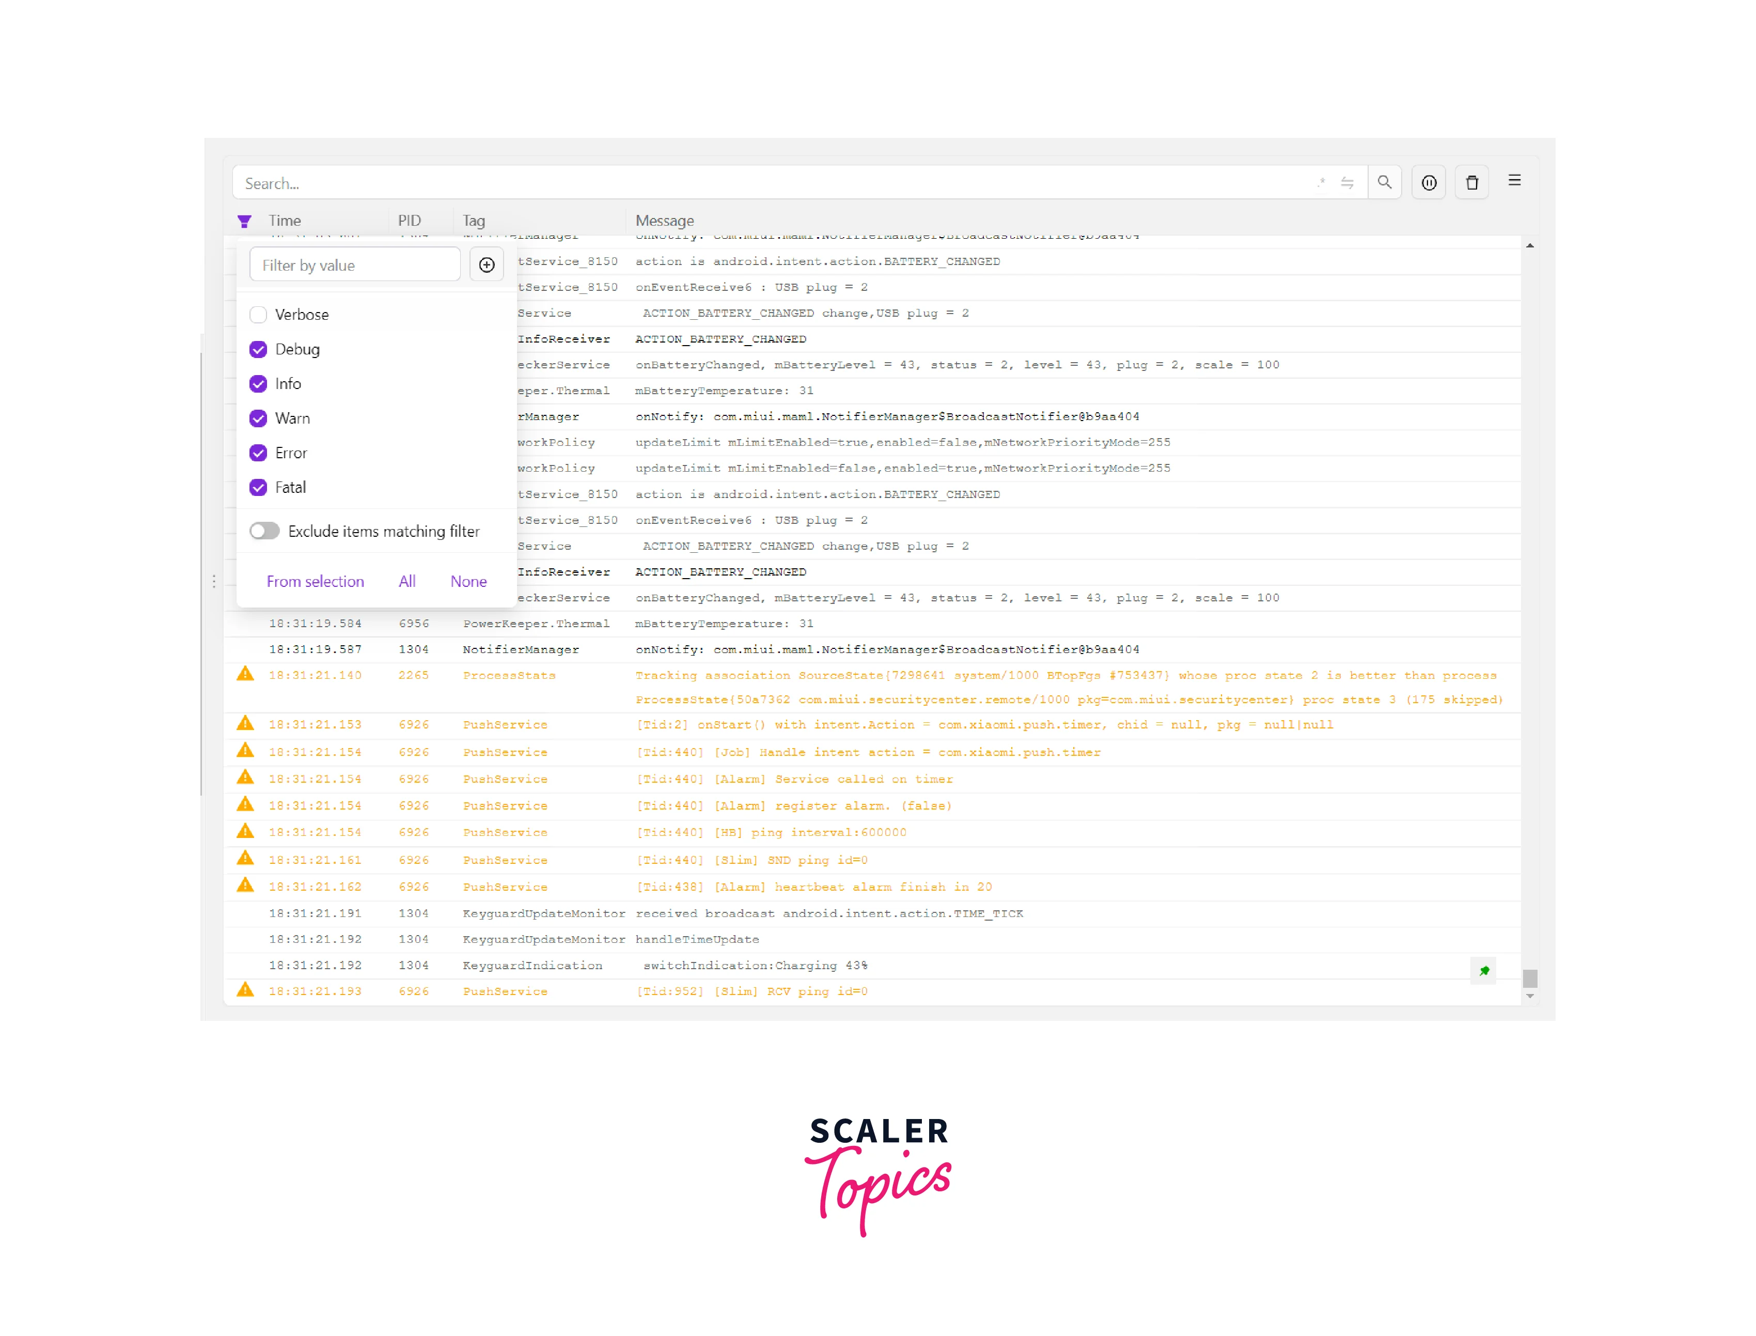Click the All filter option

tap(407, 581)
